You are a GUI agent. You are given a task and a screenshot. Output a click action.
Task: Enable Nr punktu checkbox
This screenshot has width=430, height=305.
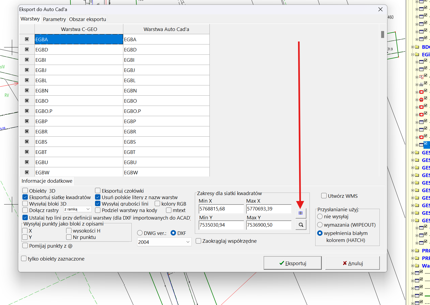tap(69, 237)
